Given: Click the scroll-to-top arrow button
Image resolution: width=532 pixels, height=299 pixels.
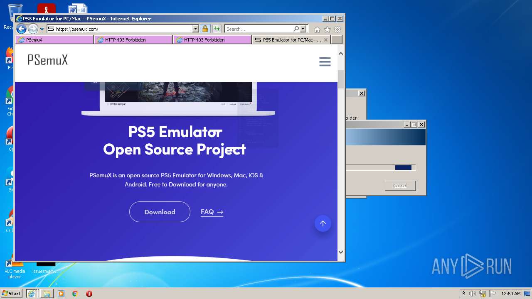Looking at the screenshot, I should coord(323,223).
